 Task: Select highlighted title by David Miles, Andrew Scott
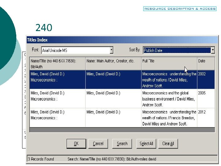[169, 80]
